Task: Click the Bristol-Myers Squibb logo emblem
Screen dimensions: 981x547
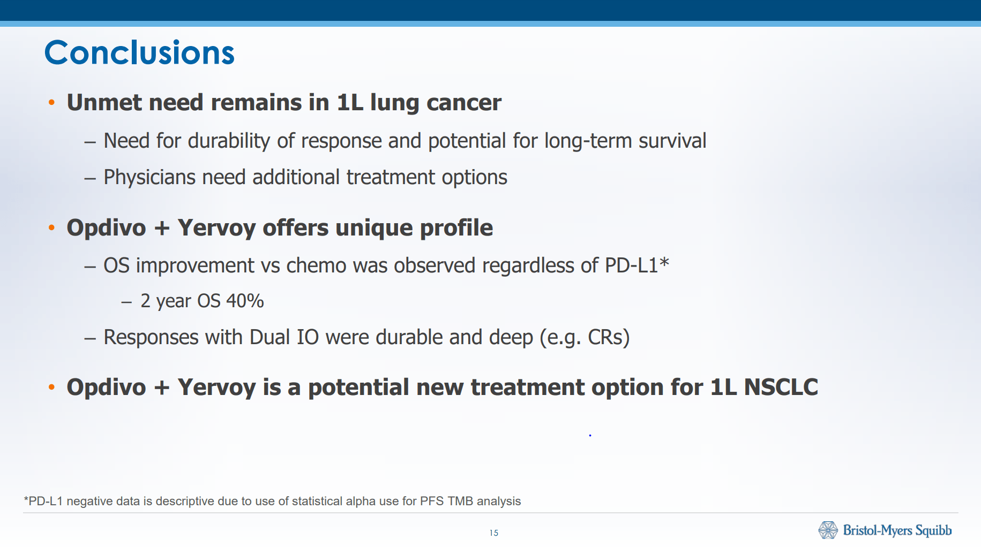Action: (828, 530)
